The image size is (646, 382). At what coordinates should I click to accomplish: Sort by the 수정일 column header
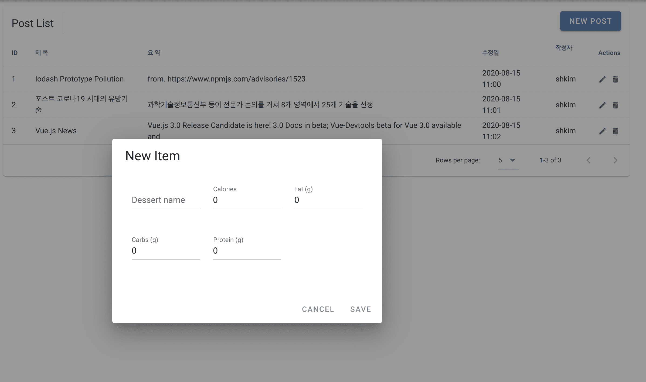click(490, 53)
